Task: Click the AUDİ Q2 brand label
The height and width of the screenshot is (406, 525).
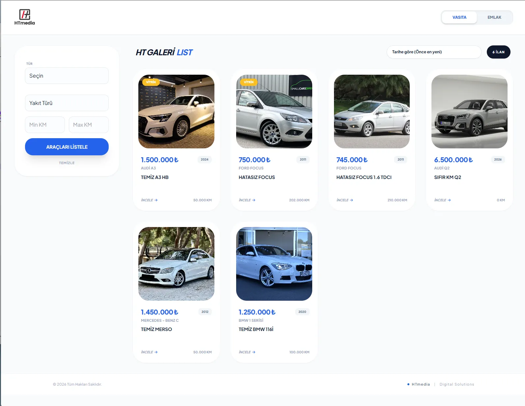Action: point(442,168)
